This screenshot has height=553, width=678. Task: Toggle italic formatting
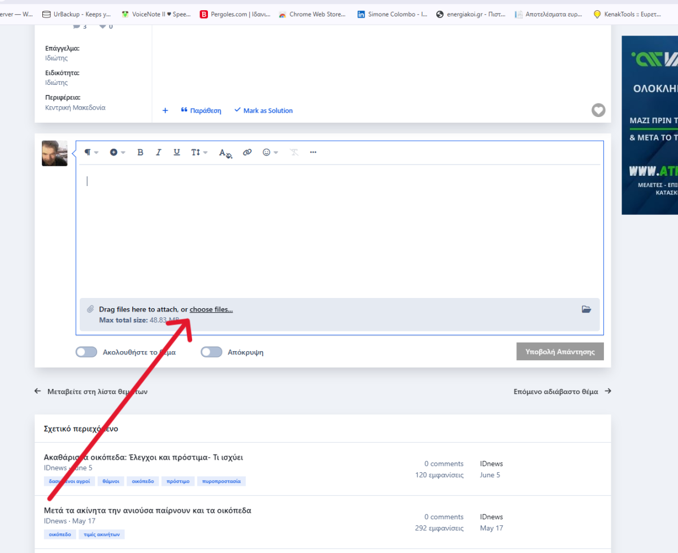[x=159, y=152]
